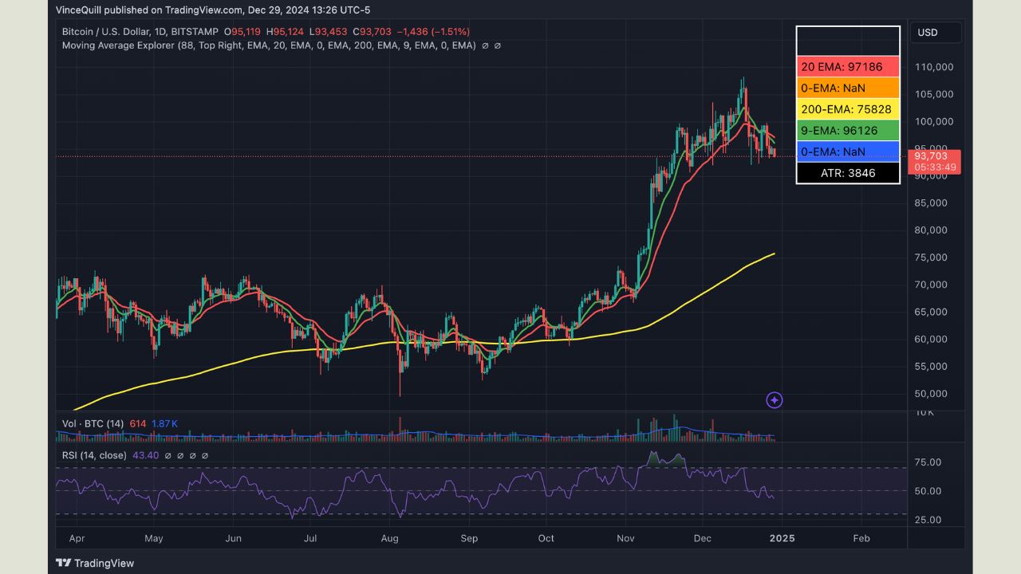Click the Aug label on the time axis
This screenshot has width=1021, height=574.
tap(389, 538)
